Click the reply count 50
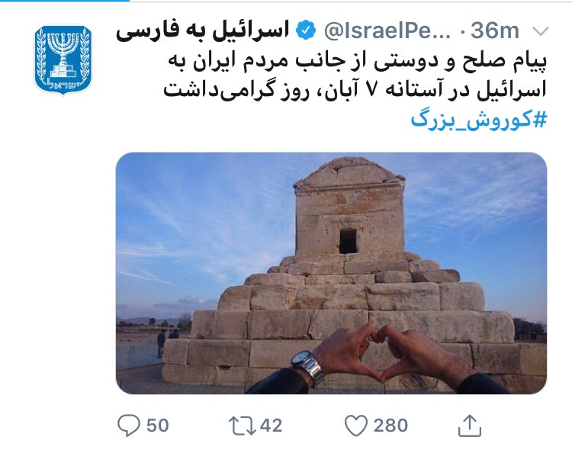 [157, 425]
